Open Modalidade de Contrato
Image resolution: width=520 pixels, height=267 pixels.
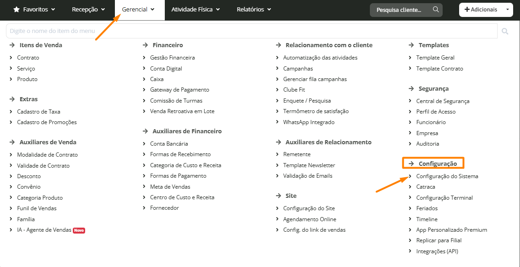pos(48,155)
